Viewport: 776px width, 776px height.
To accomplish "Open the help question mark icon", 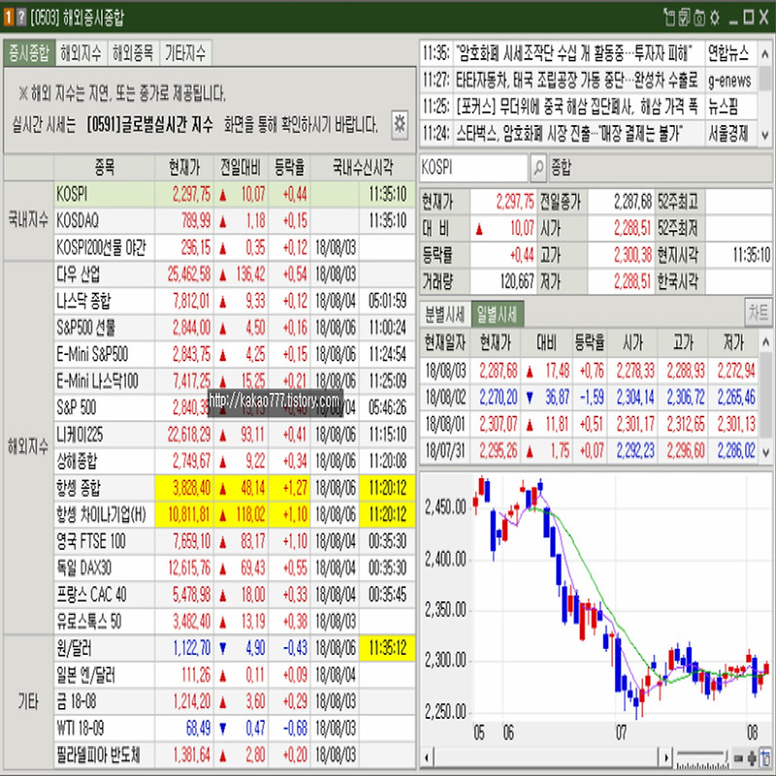I will [x=20, y=17].
